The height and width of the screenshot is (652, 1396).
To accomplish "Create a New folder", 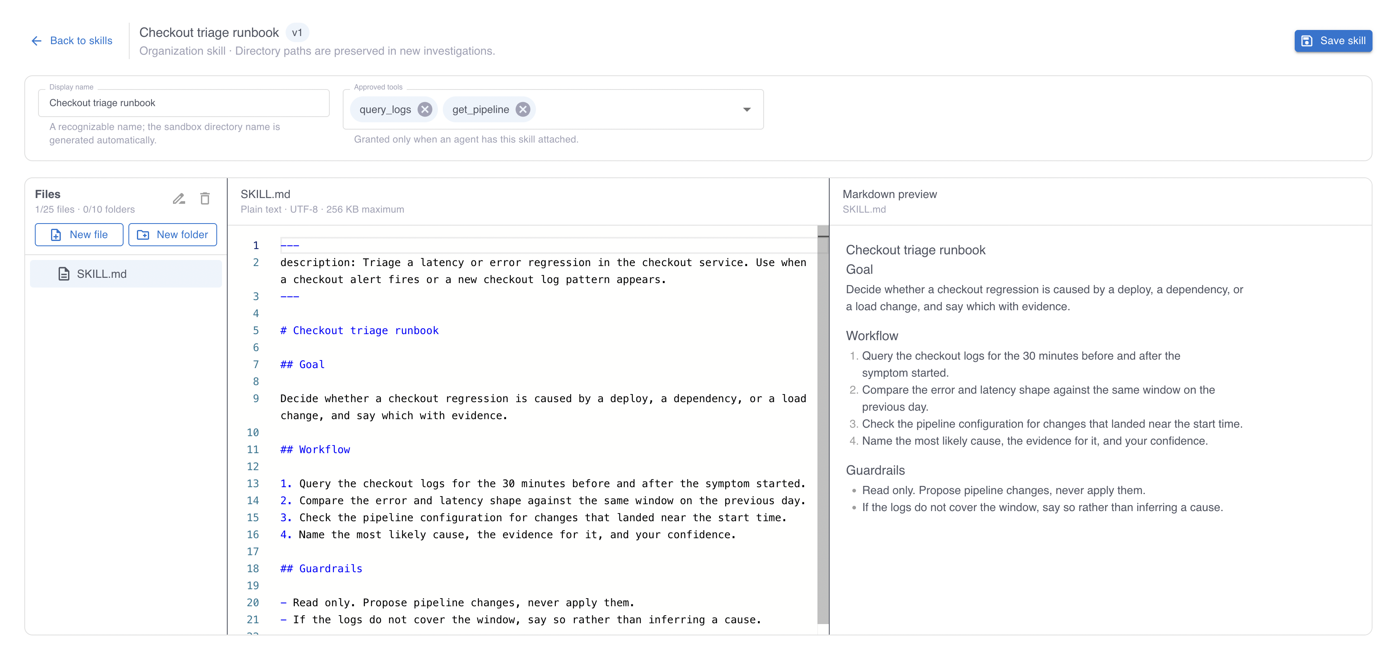I will click(172, 234).
